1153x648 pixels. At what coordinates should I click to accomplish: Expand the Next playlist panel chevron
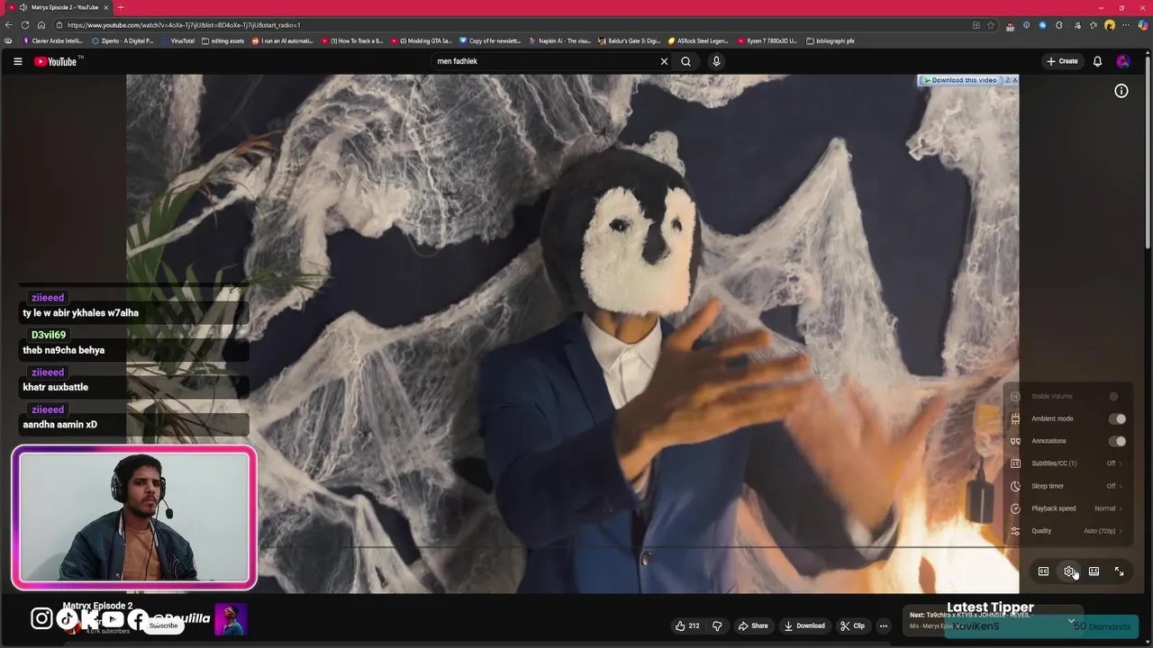[1071, 620]
